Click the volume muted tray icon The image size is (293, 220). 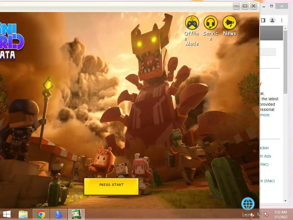[252, 215]
